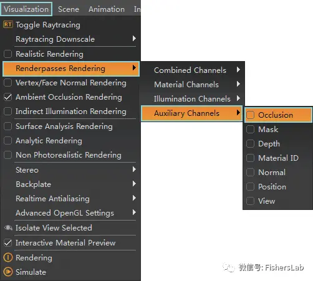Click the Isolate View Selected eye icon
The height and width of the screenshot is (281, 313).
point(8,228)
